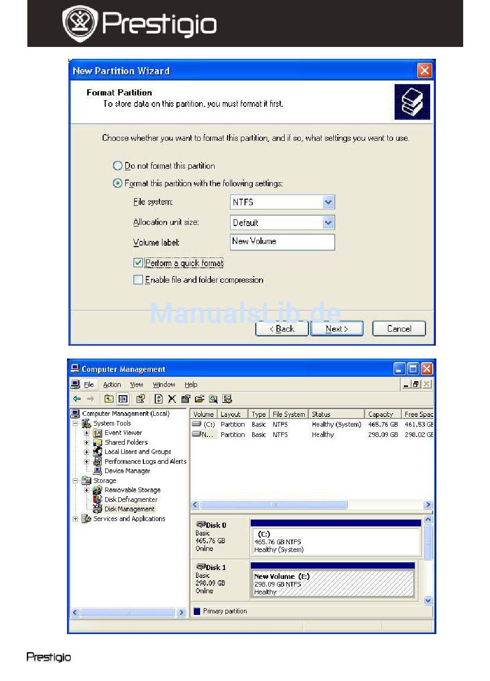Enable file and folder compression checkbox
Screen dimensions: 490x681
pyautogui.click(x=138, y=280)
